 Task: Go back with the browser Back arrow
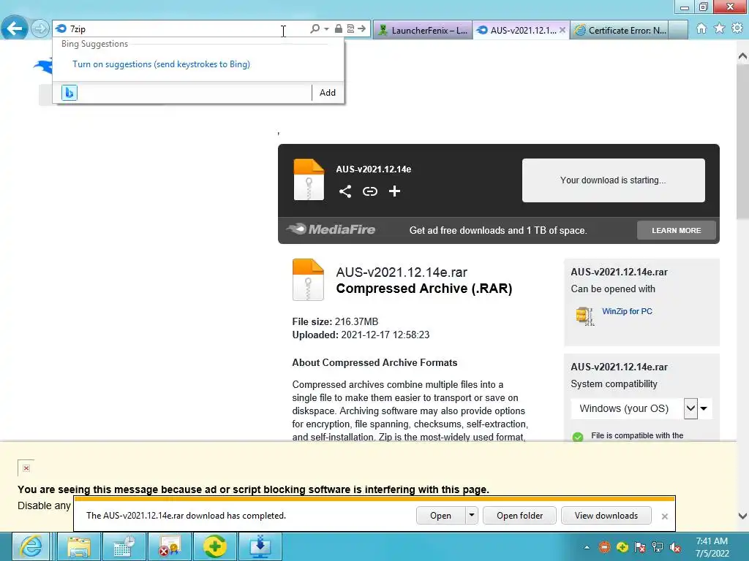15,28
